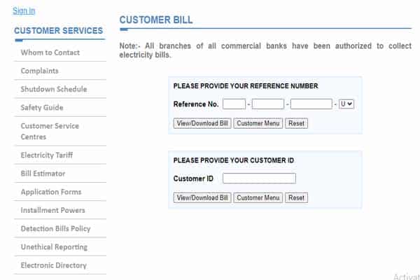The width and height of the screenshot is (420, 280).
Task: Go to Application Forms
Action: pos(51,192)
